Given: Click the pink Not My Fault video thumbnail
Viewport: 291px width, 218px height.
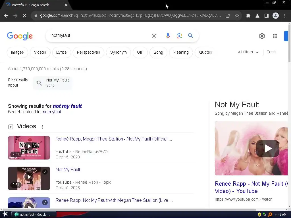Looking at the screenshot, I should point(29,148).
